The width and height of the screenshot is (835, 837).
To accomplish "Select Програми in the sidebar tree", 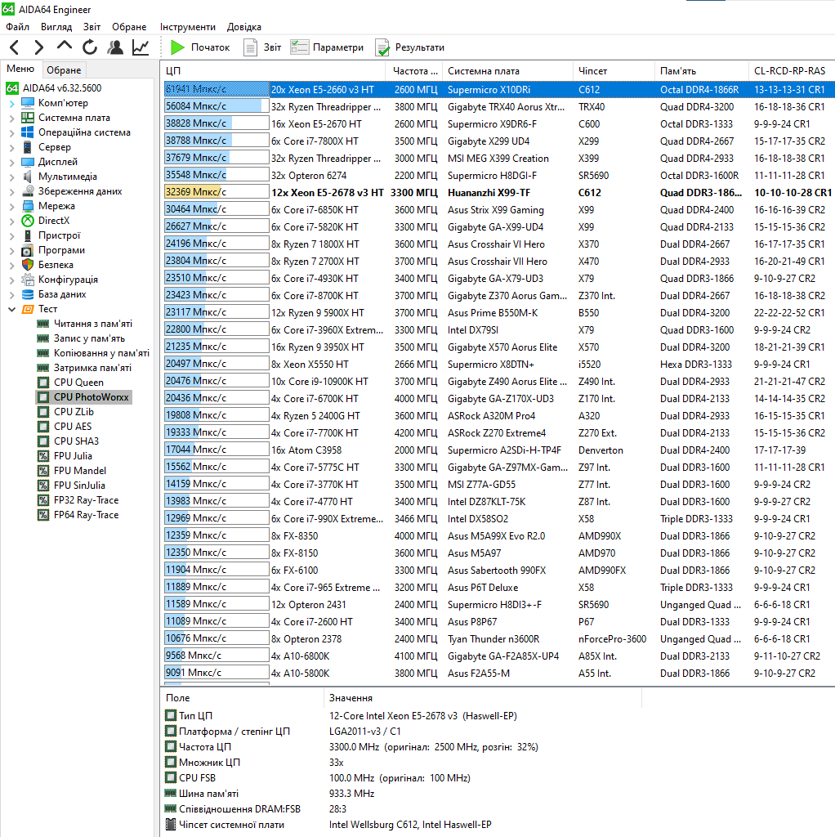I will pos(53,250).
